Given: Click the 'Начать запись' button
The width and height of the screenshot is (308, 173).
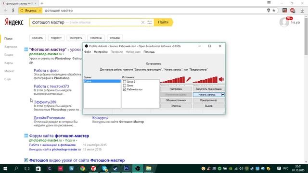Looking at the screenshot, I should click(207, 95).
